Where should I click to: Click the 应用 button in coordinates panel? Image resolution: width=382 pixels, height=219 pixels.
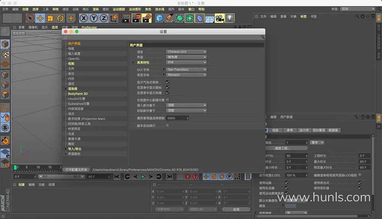click(236, 209)
